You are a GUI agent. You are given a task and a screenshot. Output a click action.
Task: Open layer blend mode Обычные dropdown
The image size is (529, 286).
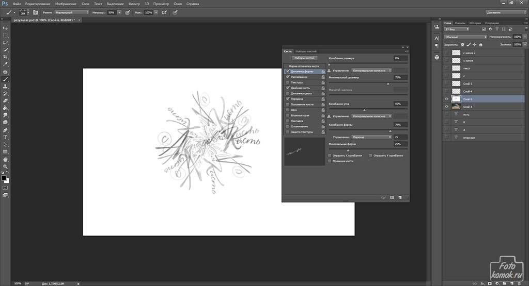[465, 37]
